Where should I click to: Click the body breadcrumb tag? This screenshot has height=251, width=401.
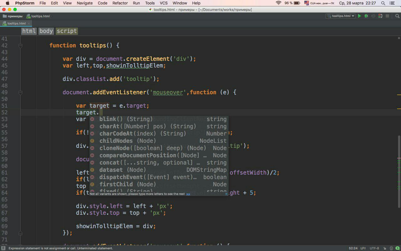click(x=46, y=31)
